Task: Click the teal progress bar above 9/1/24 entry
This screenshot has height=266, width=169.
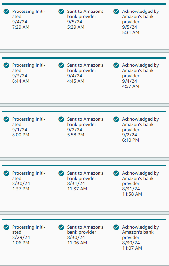Action: pos(84,112)
